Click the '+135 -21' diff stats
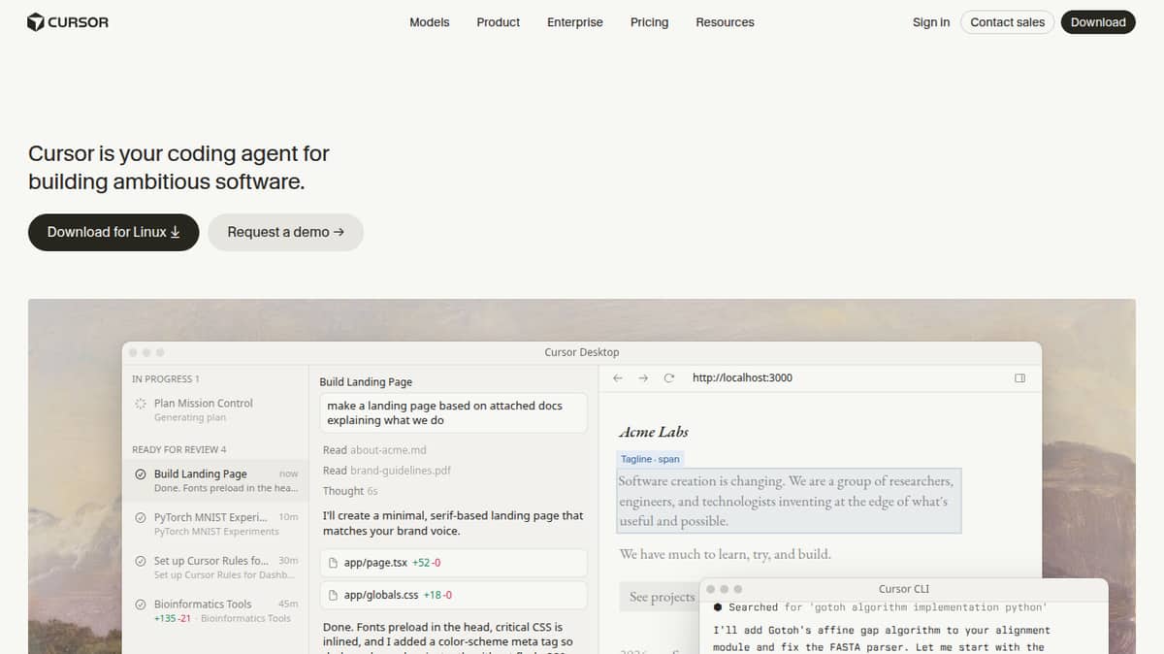The width and height of the screenshot is (1164, 654). tap(173, 618)
